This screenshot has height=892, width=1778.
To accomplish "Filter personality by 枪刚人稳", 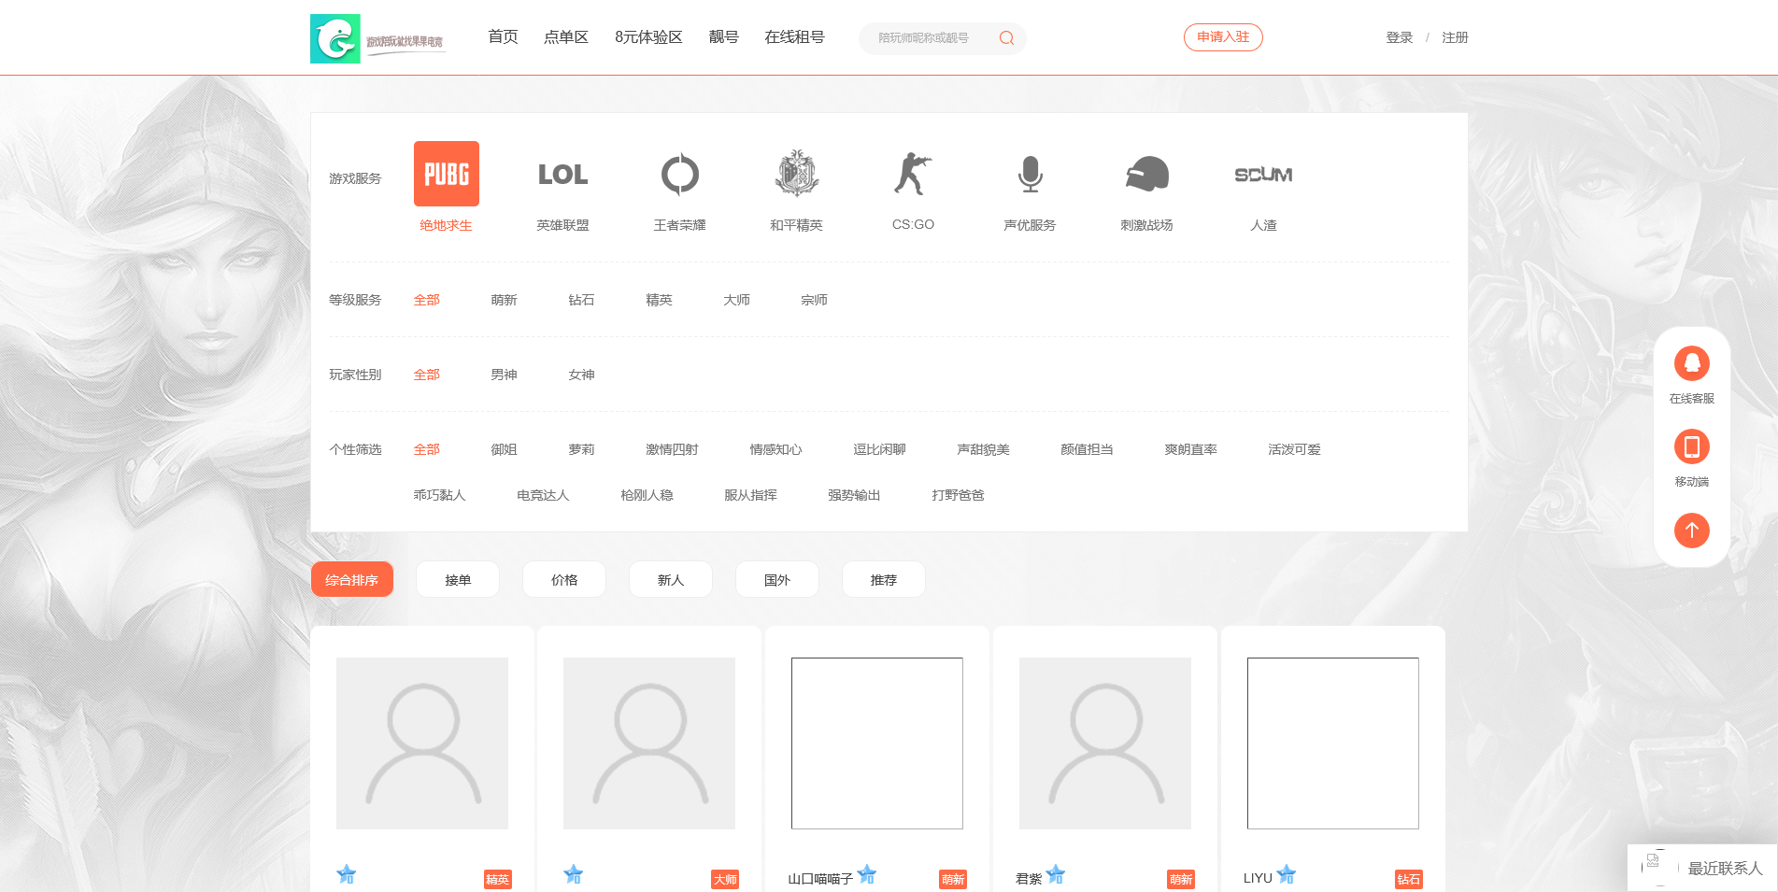I will click(x=647, y=495).
